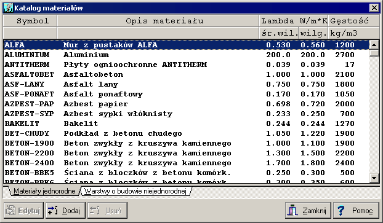Click humid lambda 1.220 for BET-CHUDY
This screenshot has height=223, width=383.
pos(313,133)
